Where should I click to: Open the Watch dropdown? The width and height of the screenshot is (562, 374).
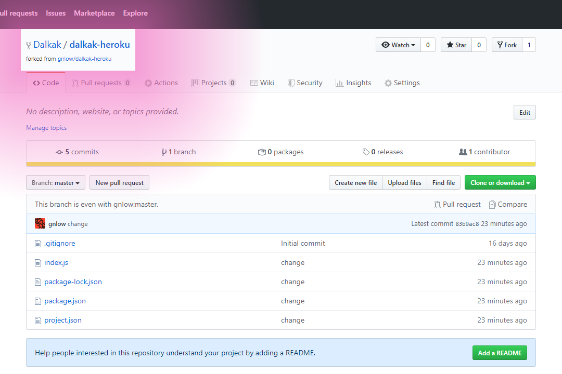click(x=398, y=45)
